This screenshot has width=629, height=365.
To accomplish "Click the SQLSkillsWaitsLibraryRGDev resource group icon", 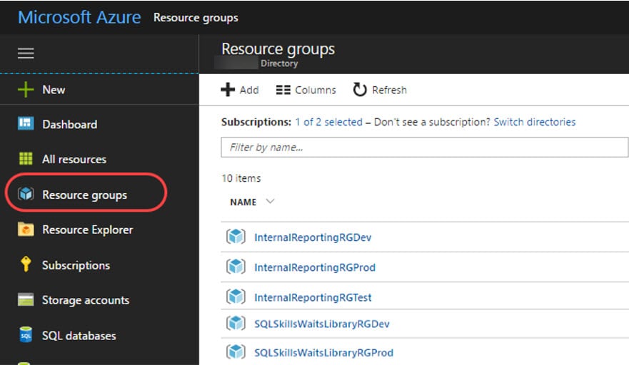I will [236, 323].
